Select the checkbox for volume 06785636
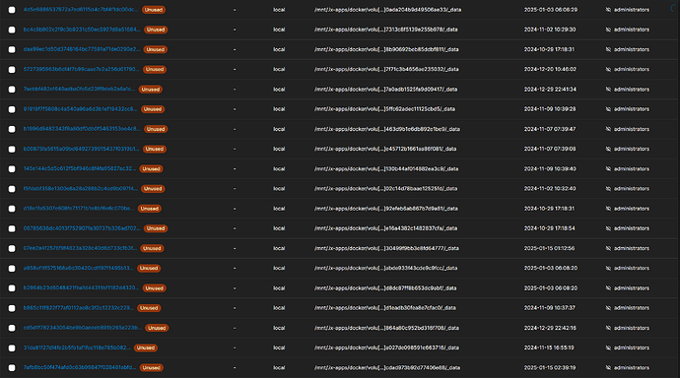The width and height of the screenshot is (680, 378). point(12,229)
